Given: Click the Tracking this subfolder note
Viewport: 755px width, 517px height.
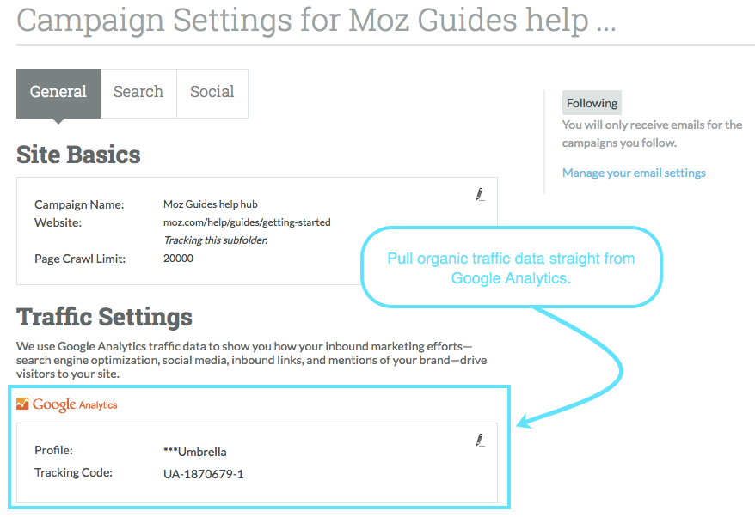Looking at the screenshot, I should (x=215, y=240).
